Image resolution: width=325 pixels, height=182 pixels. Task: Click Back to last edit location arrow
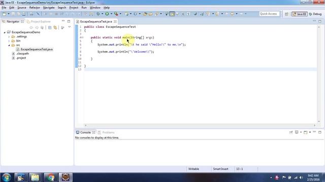(x=227, y=14)
